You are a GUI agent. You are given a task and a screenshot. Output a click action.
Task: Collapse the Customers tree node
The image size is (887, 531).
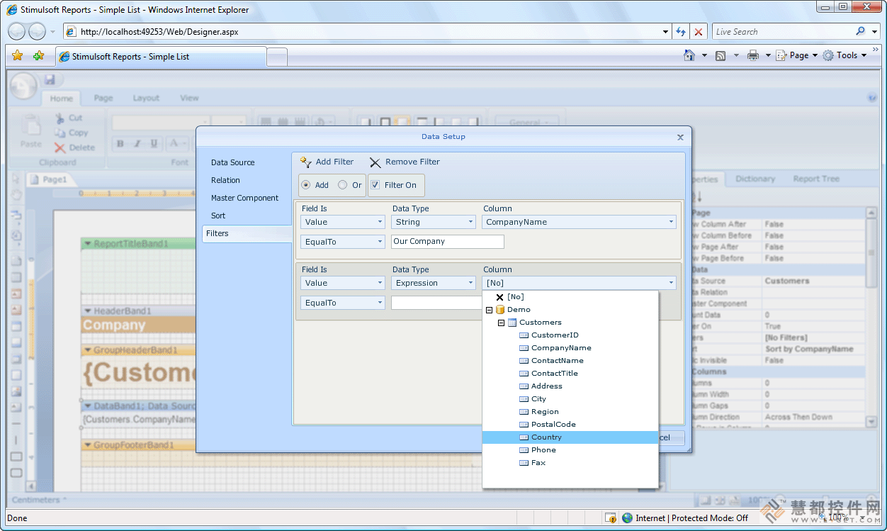[501, 323]
